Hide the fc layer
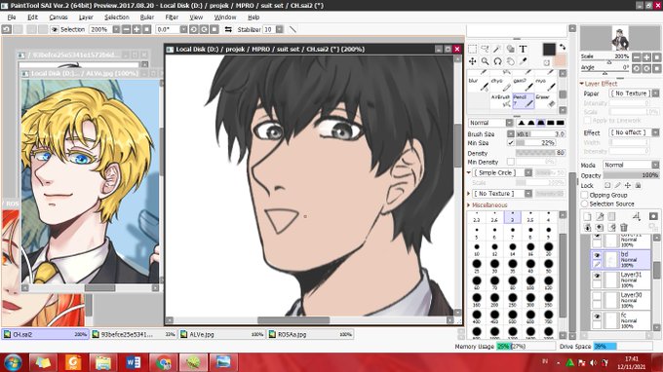 tap(597, 316)
